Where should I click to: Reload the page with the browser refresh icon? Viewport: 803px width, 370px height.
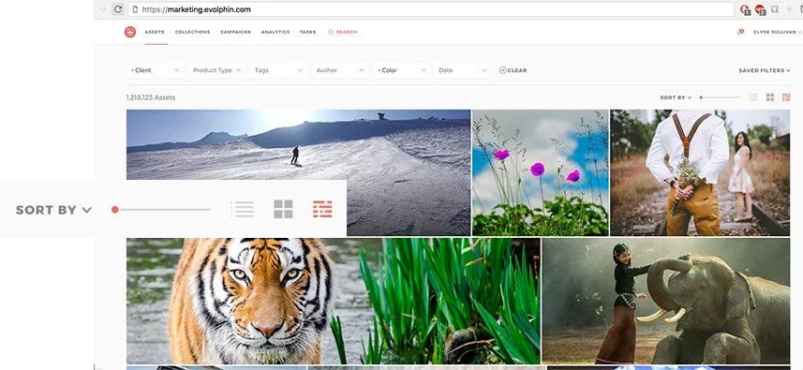[x=118, y=9]
